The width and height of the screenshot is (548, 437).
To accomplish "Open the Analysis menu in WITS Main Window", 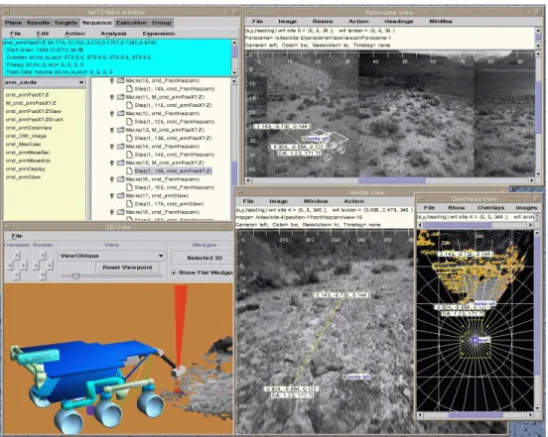I will [x=113, y=34].
